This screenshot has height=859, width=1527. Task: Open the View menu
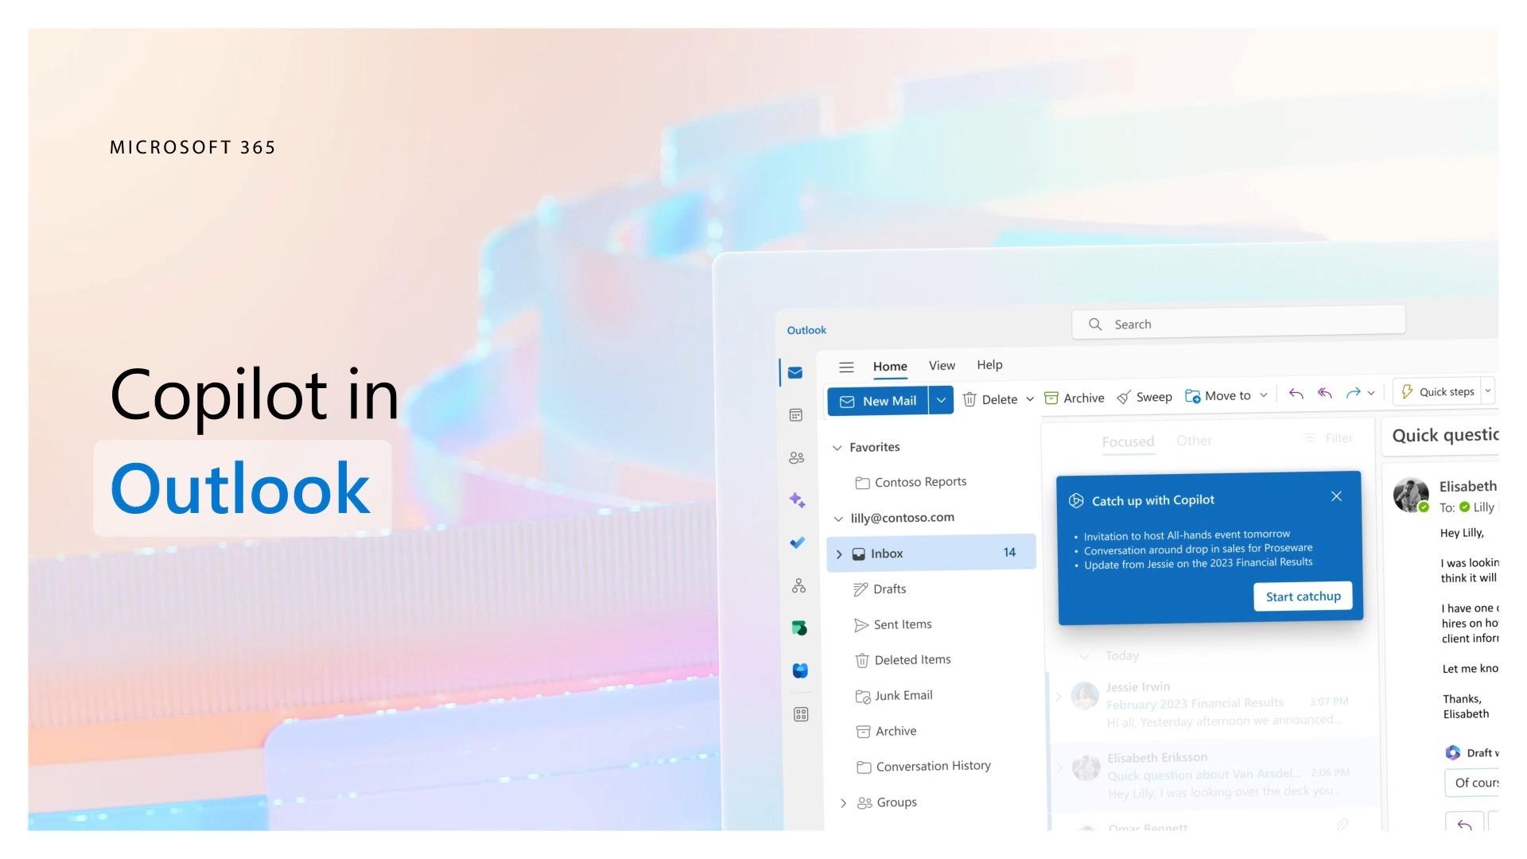pos(941,365)
